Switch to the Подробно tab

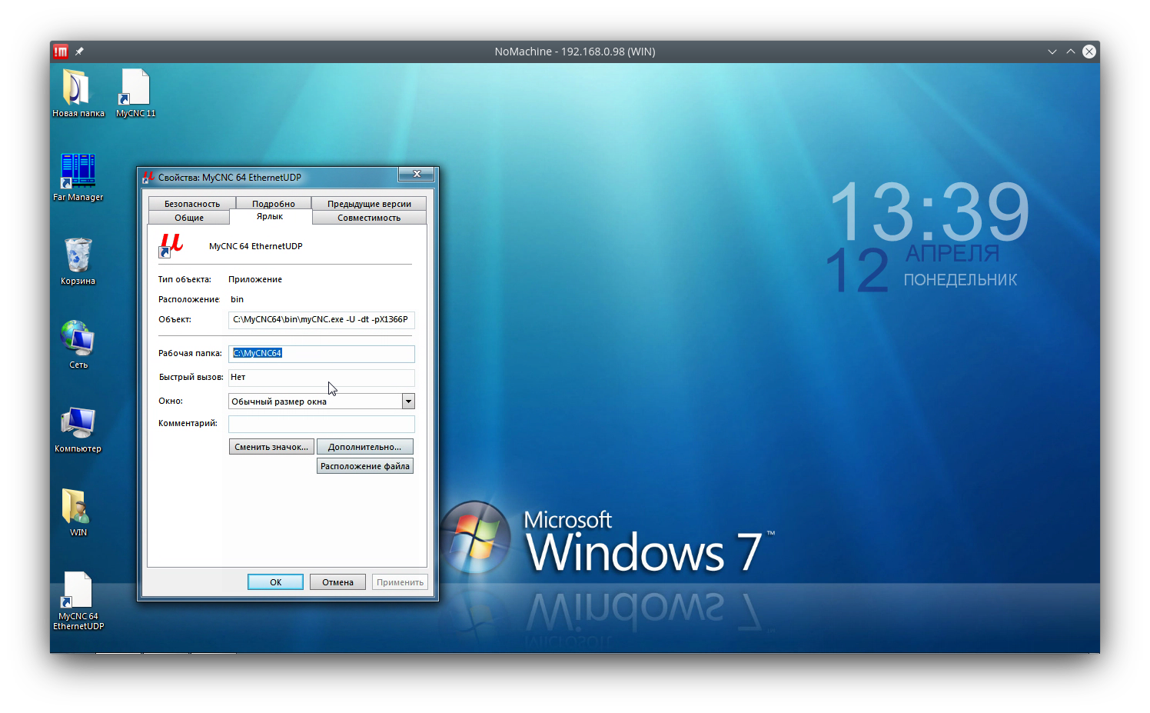tap(274, 204)
